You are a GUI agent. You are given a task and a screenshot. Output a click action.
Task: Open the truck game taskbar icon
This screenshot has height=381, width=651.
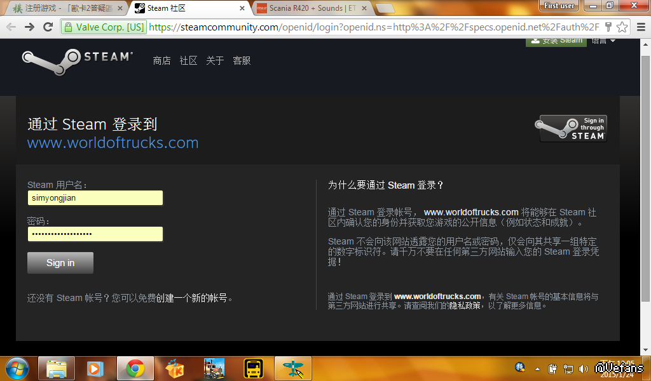pyautogui.click(x=214, y=368)
